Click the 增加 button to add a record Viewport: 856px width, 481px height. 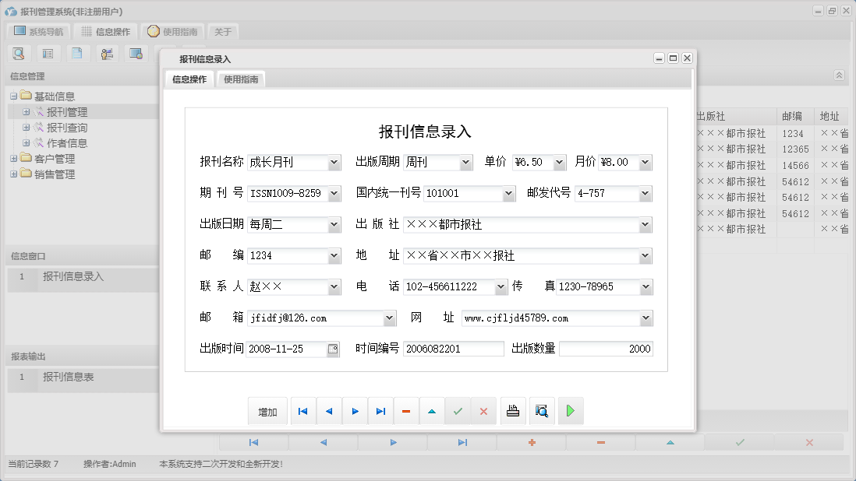pos(267,411)
